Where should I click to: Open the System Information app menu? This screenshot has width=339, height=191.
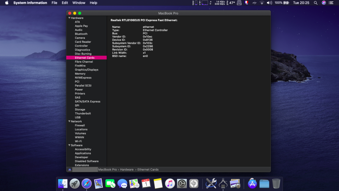[30, 3]
